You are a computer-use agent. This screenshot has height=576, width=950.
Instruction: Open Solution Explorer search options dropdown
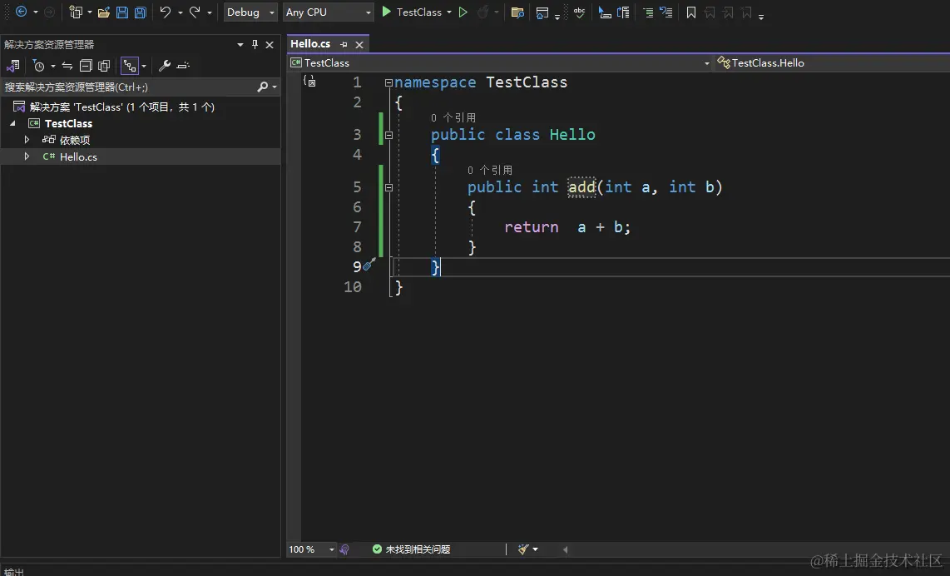pos(275,87)
